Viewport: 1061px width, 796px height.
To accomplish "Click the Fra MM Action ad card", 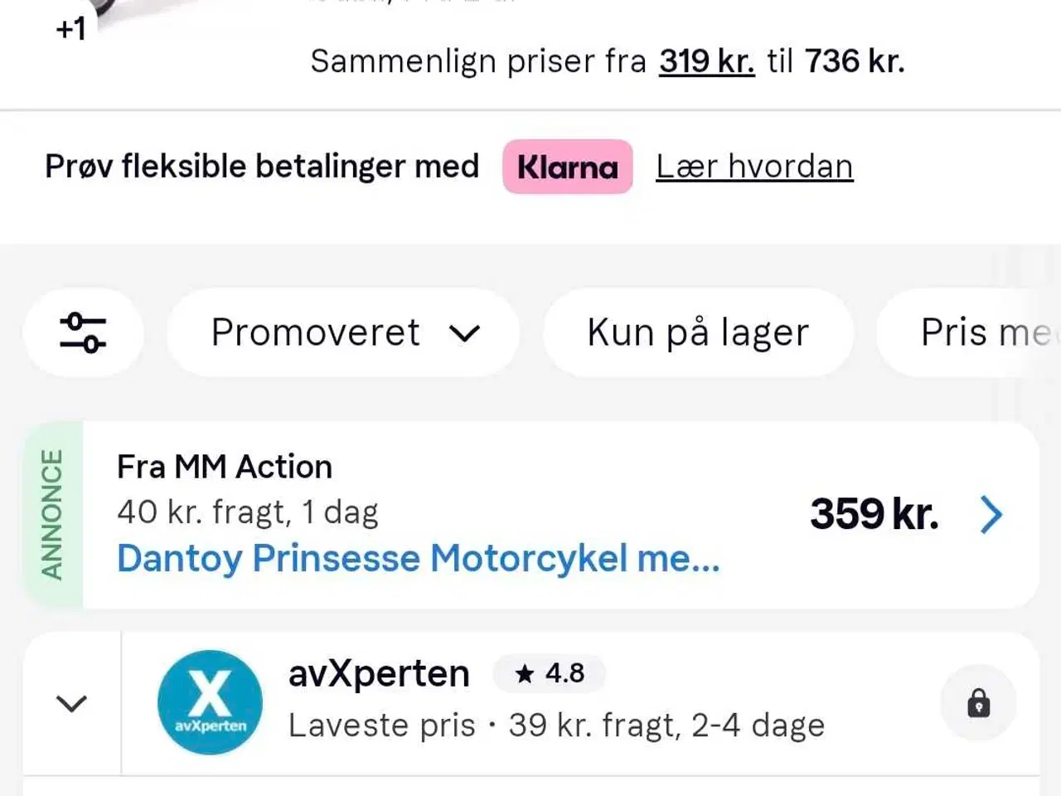I will click(x=531, y=515).
